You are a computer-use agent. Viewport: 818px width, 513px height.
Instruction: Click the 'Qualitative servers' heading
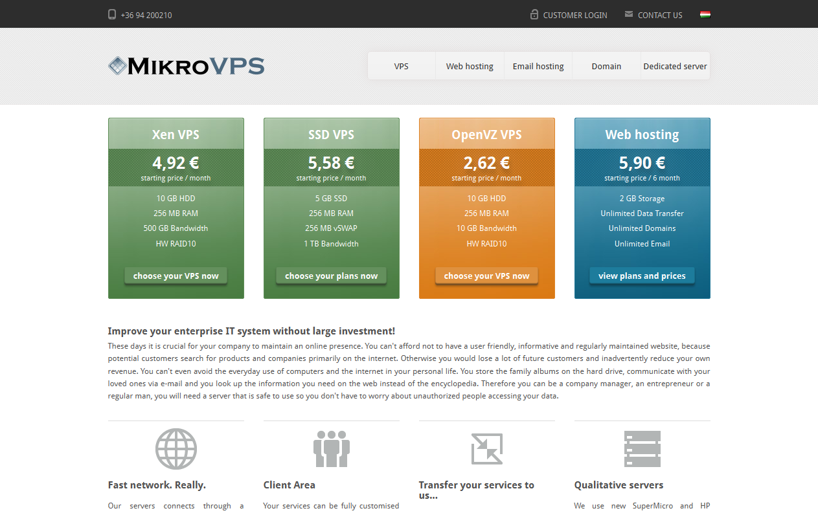click(619, 485)
